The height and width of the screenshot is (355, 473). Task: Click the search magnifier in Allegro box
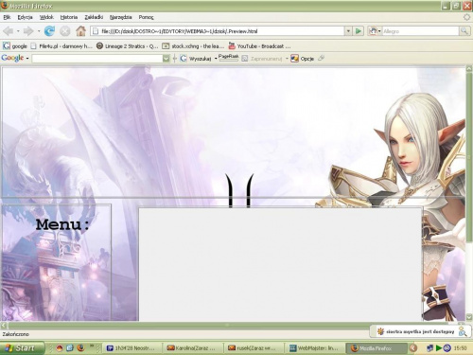pyautogui.click(x=464, y=31)
